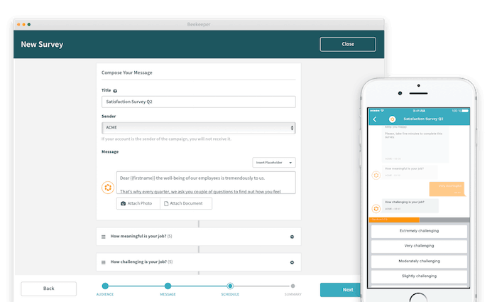Open the Sender dropdown showing ACME

198,128
